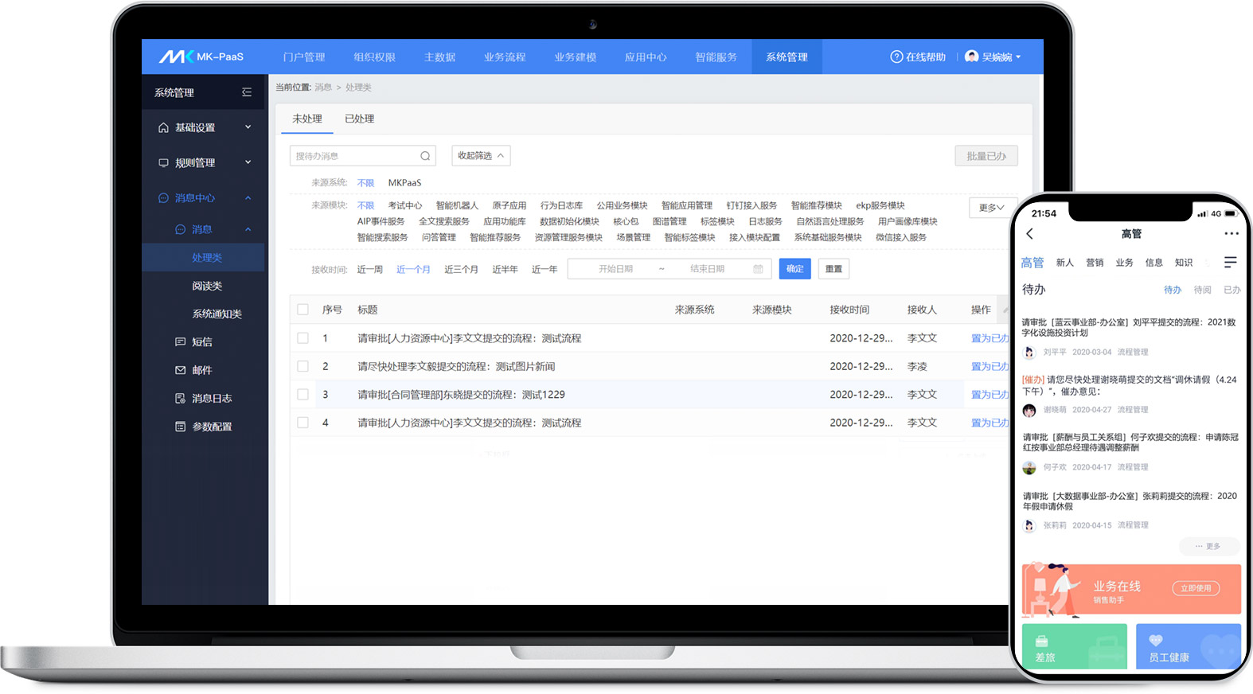Expand the 基础设置 sidebar section
The image size is (1253, 694).
click(x=204, y=127)
